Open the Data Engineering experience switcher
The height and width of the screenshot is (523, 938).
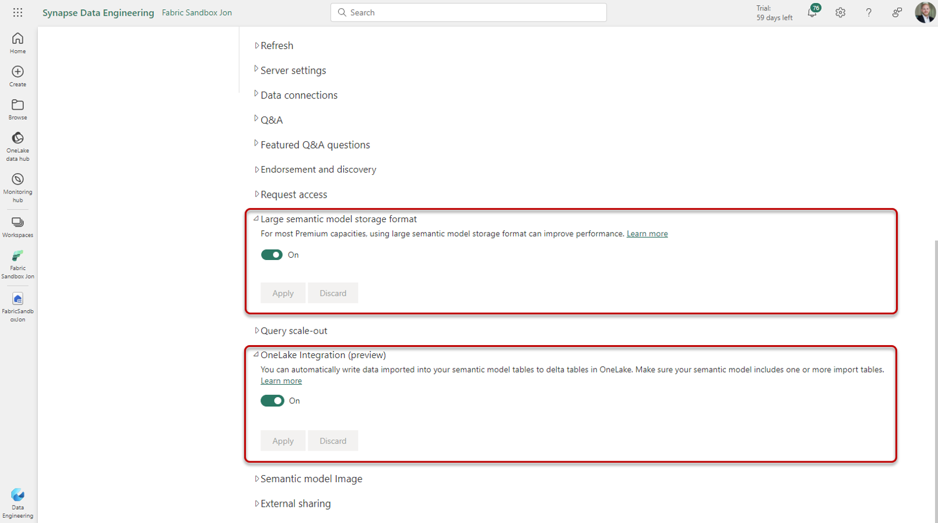tap(17, 503)
